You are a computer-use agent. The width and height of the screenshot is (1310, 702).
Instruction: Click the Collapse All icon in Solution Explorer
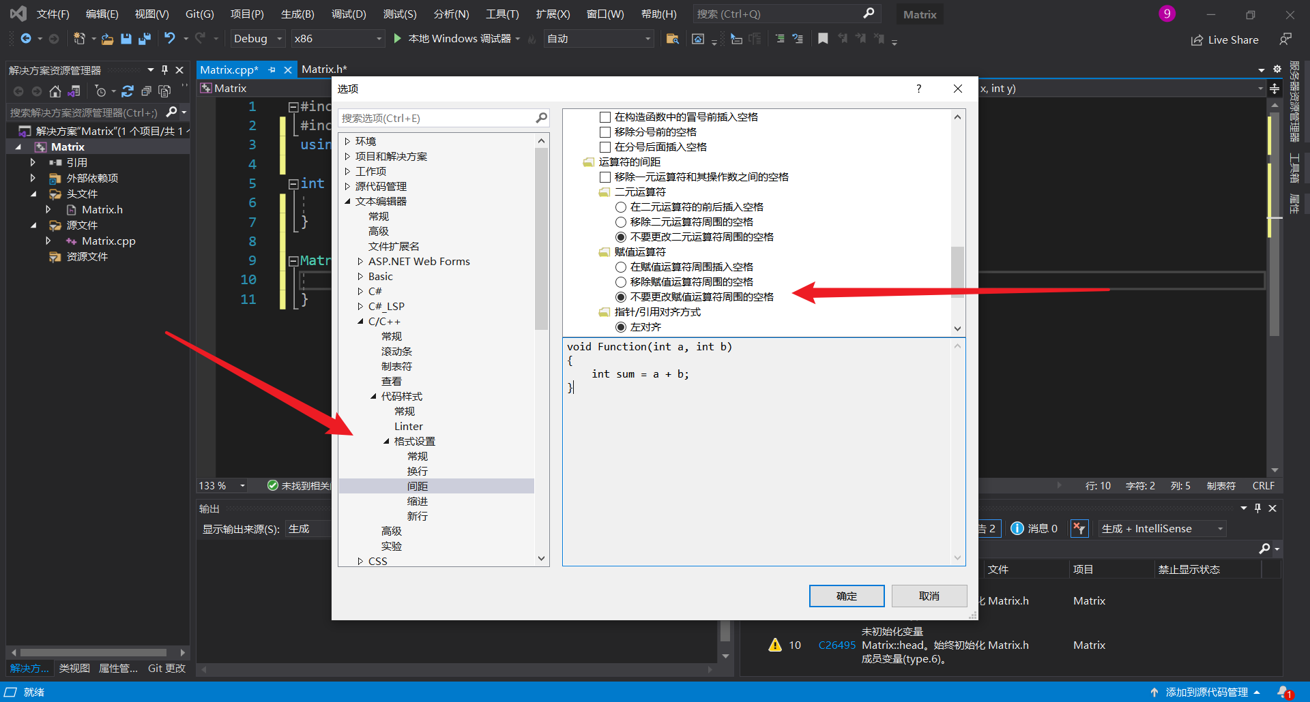coord(146,91)
